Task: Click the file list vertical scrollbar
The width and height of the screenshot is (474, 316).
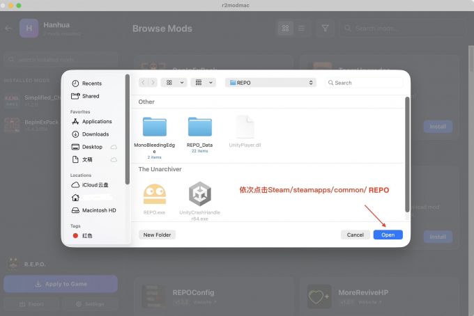Action: pos(407,155)
